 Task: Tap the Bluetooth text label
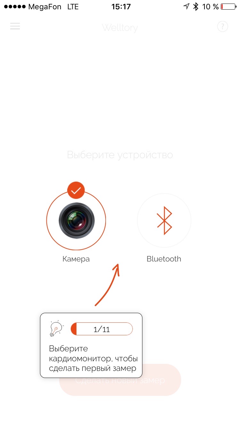point(164,259)
